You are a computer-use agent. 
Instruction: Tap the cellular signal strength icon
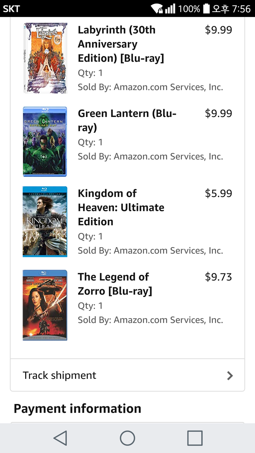pos(170,8)
